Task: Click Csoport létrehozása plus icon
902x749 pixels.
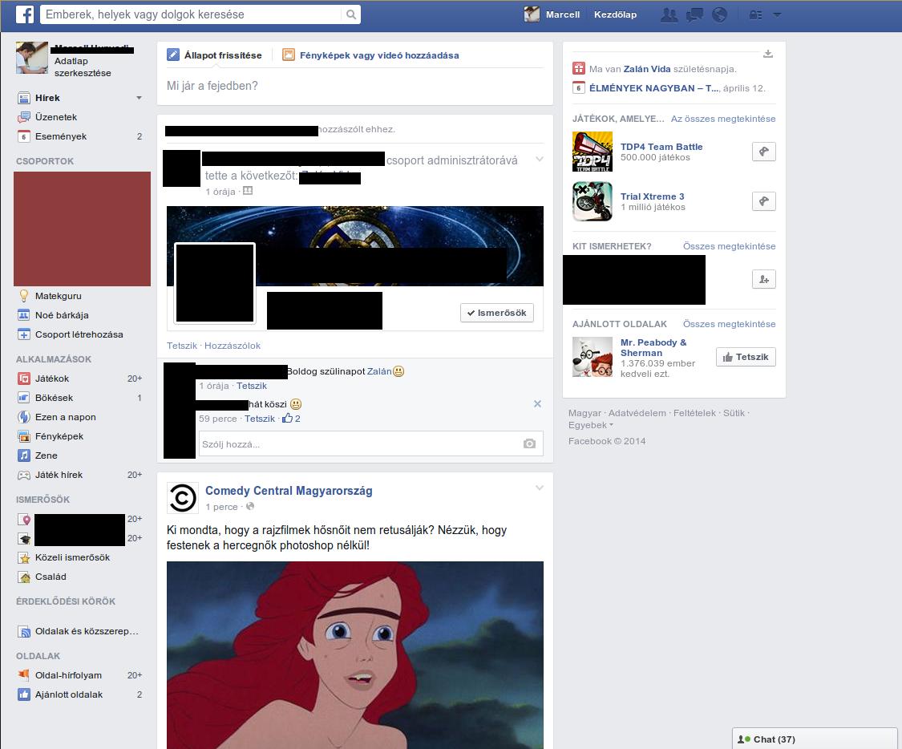Action: pos(23,334)
